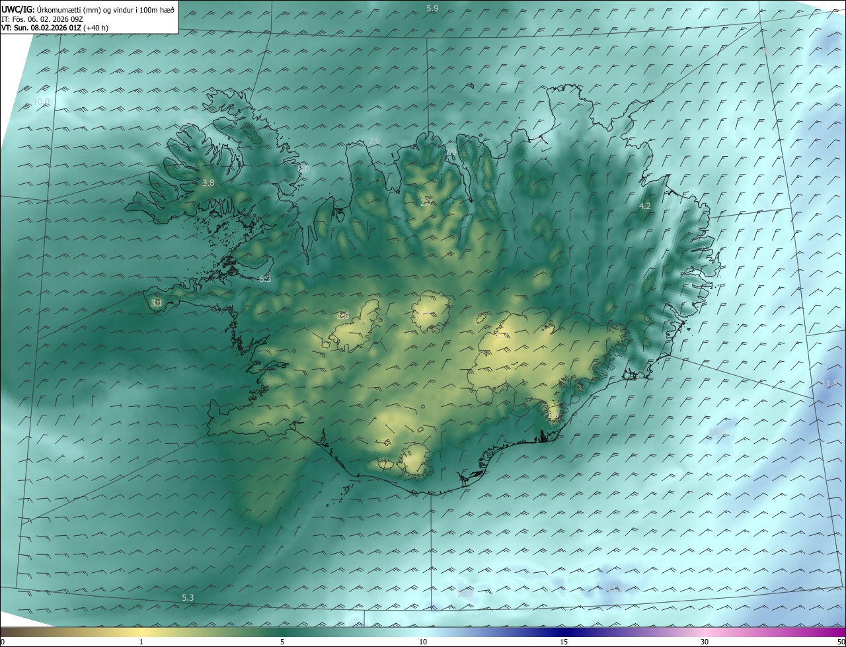Click the "2.7" value on the map
This screenshot has height=647, width=846.
(426, 202)
